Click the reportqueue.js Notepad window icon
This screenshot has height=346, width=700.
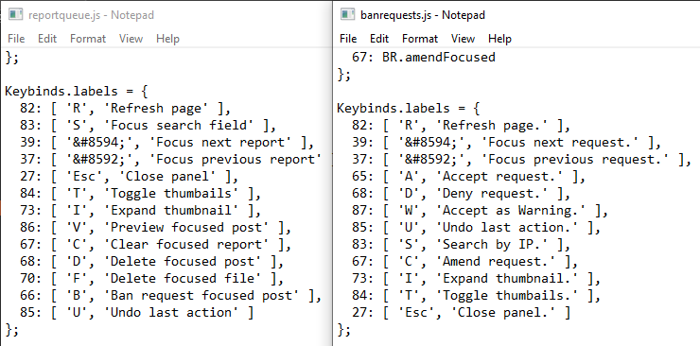pos(16,15)
